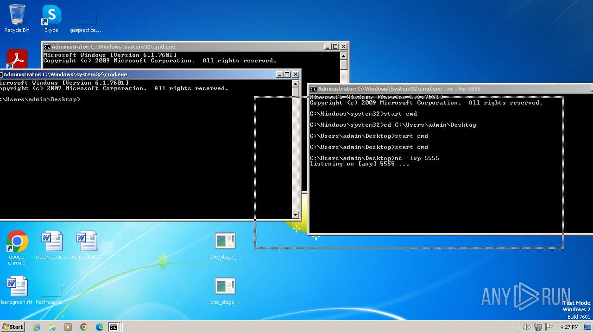Close the rearmost cmd window

343,47
